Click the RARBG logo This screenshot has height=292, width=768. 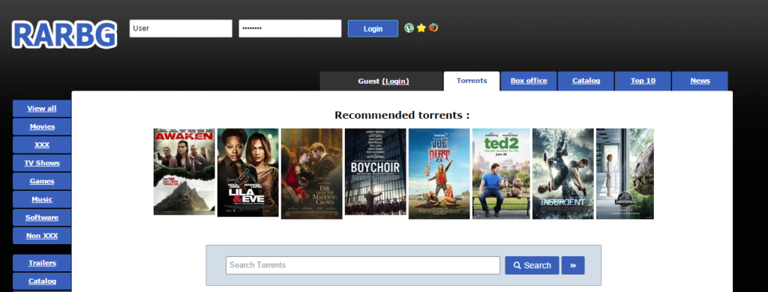click(64, 34)
